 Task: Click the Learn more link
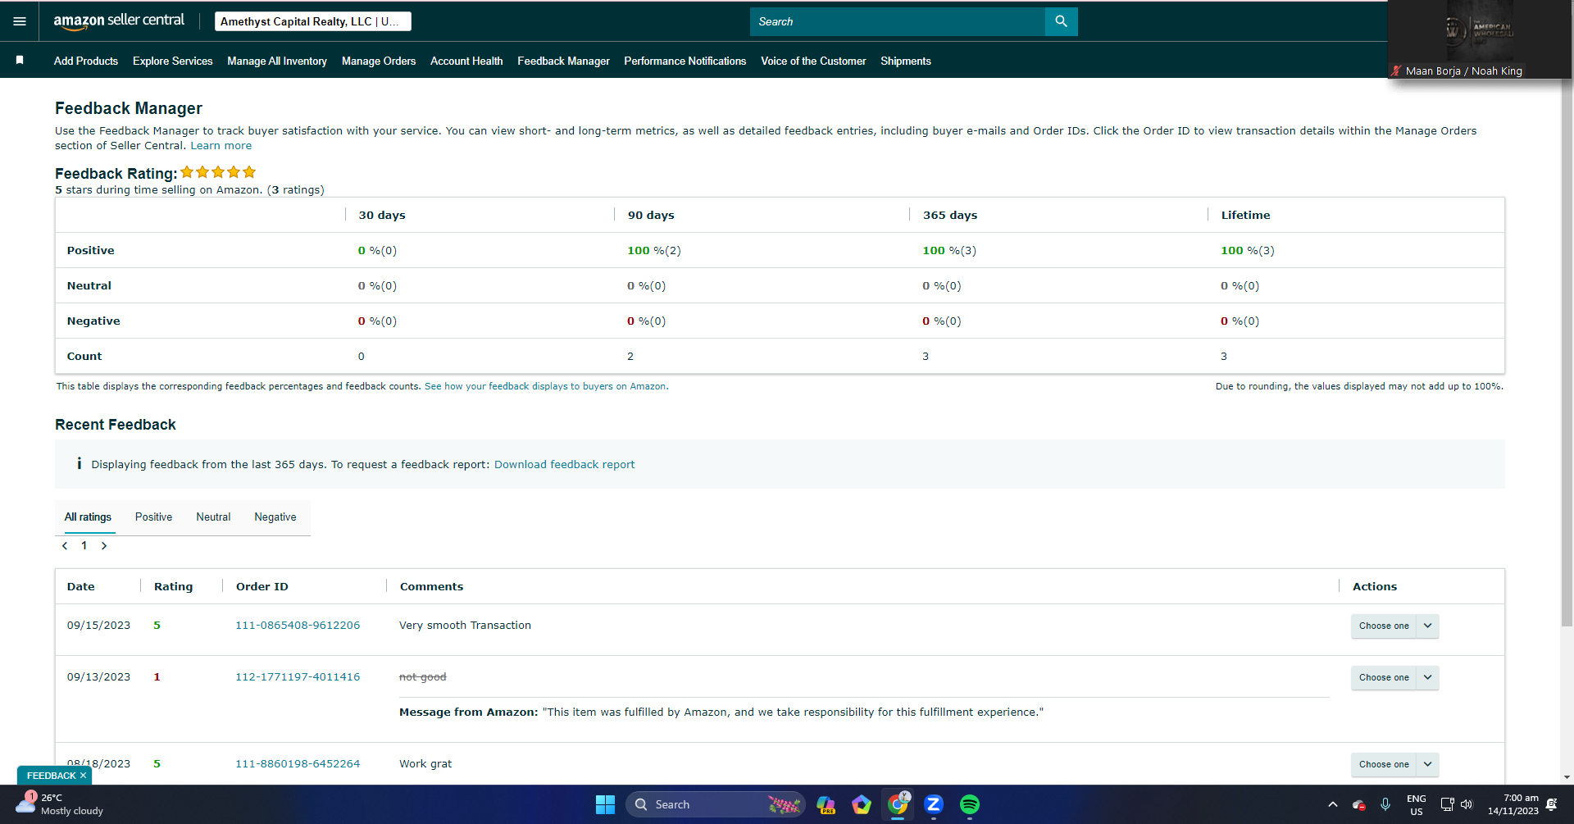click(x=221, y=145)
